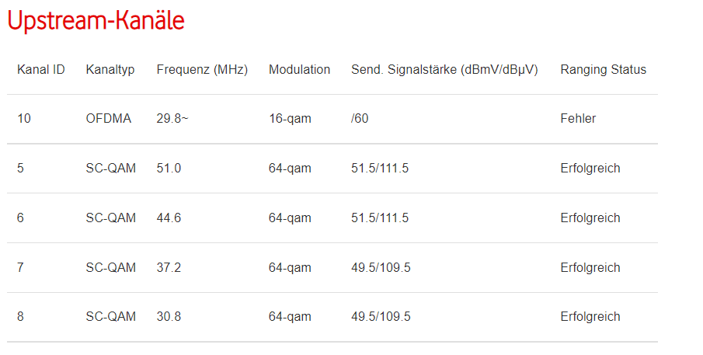Click the 16-qam modulation cell
The width and height of the screenshot is (703, 355).
coord(290,119)
